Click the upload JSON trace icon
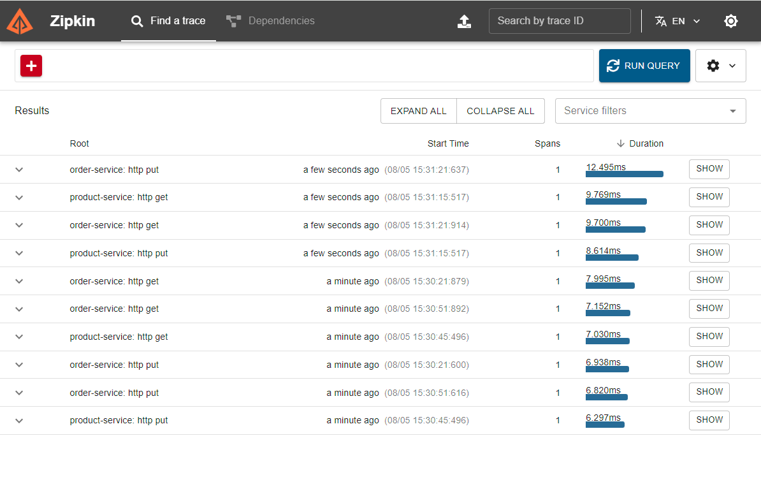The width and height of the screenshot is (761, 496). click(464, 21)
